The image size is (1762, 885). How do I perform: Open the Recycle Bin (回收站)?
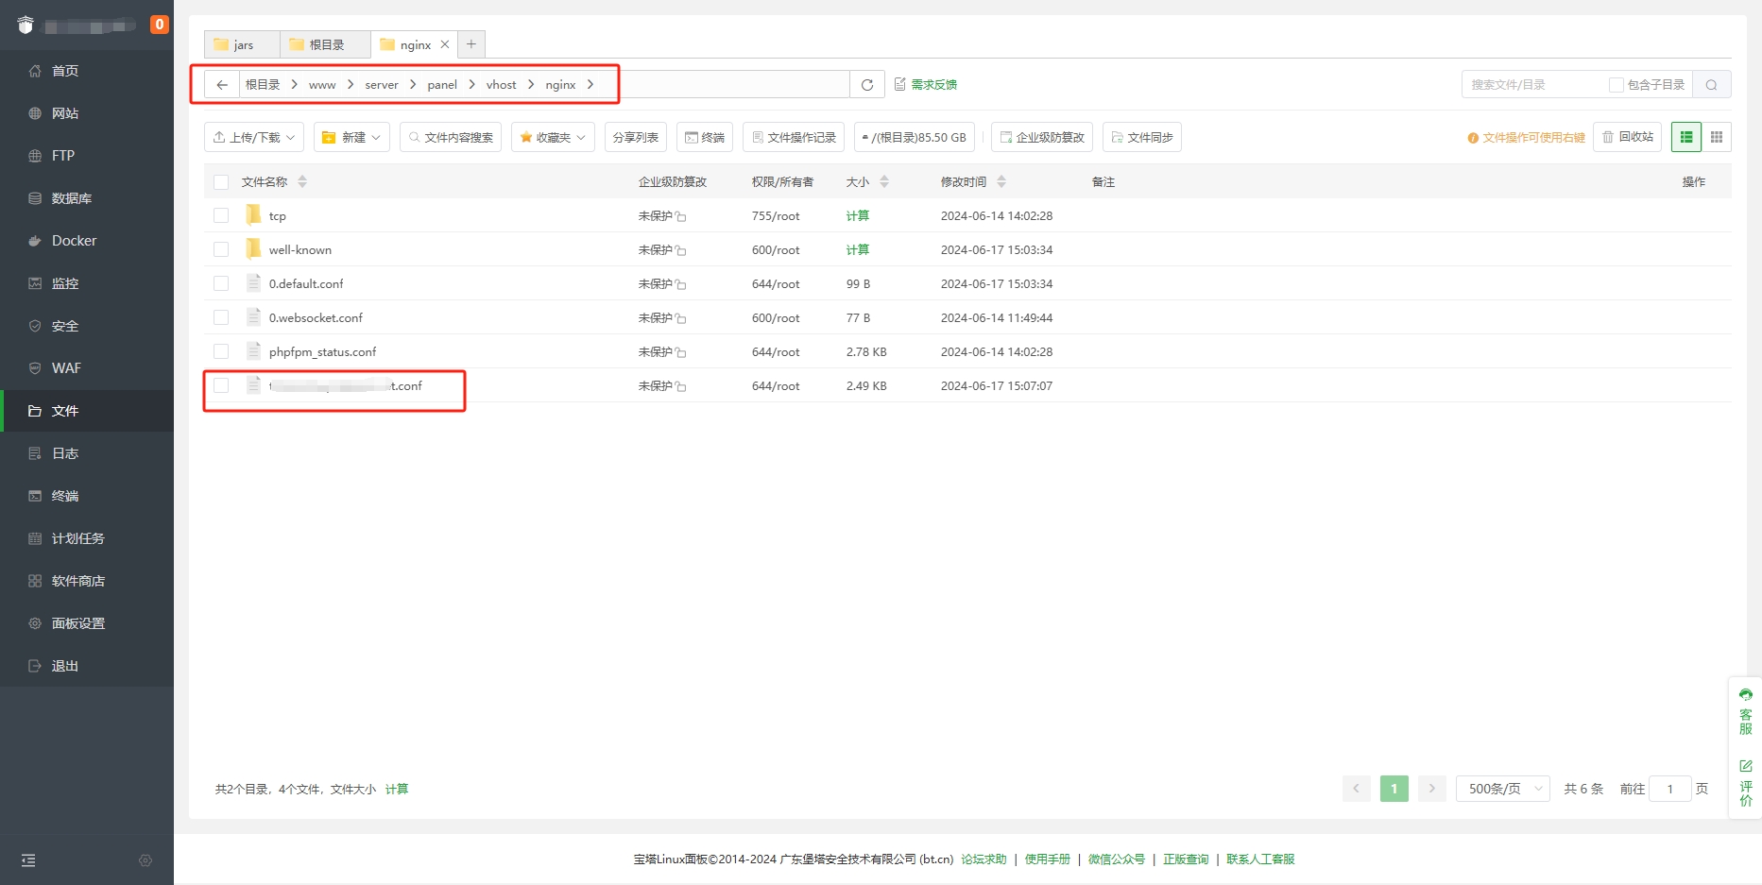tap(1628, 137)
